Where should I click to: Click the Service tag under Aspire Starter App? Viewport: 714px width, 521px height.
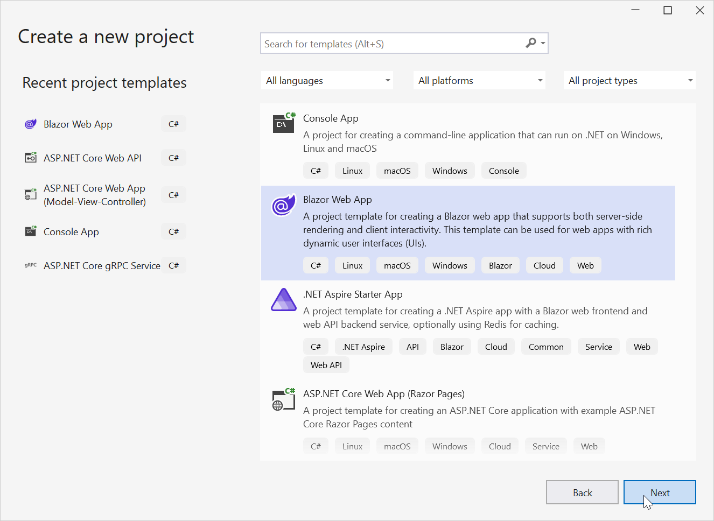pos(599,347)
